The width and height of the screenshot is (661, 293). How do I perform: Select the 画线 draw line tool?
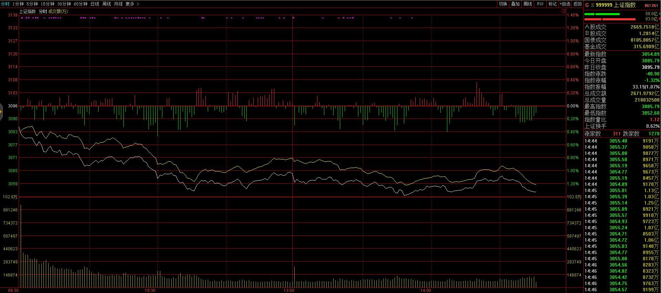point(528,4)
